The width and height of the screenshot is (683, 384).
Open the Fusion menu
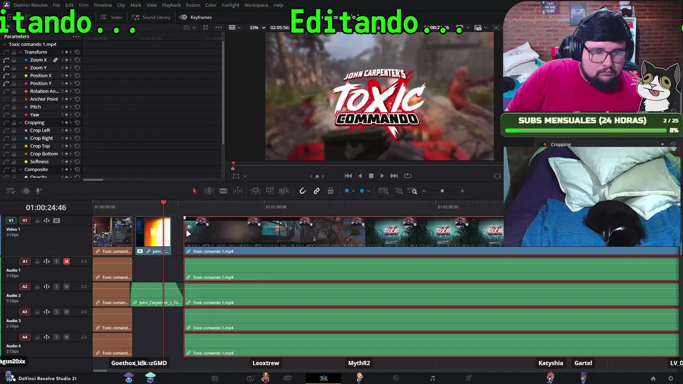[193, 5]
